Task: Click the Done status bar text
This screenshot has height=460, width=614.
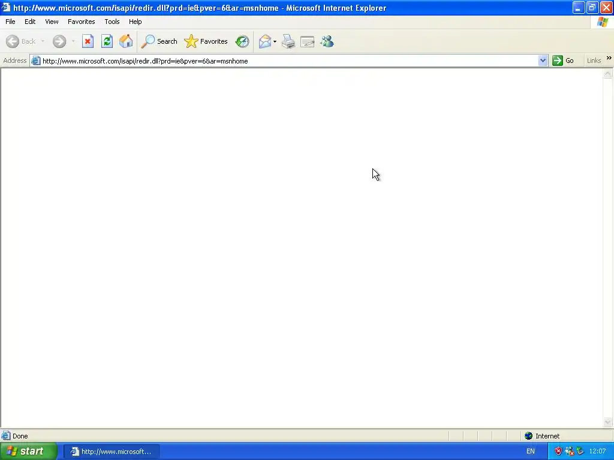Action: coord(20,436)
